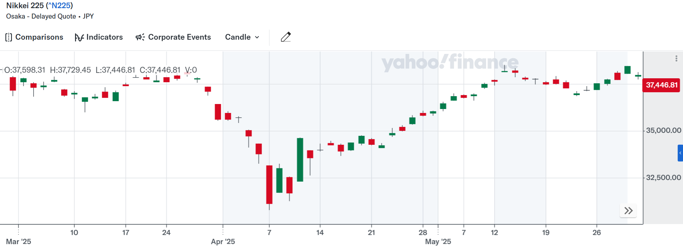The image size is (683, 247).
Task: Click the 35,000.00 price axis label
Action: point(663,130)
